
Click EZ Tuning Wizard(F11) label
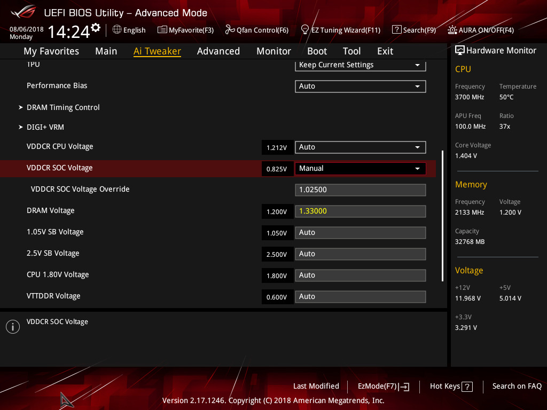coord(346,30)
